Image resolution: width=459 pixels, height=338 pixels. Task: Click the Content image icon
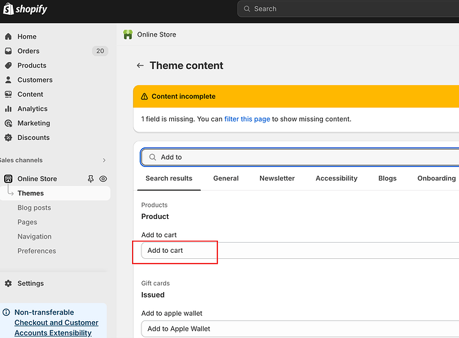8,94
